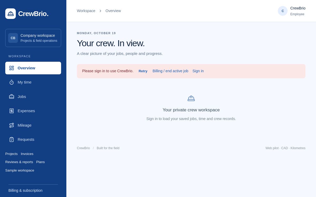Click 'Your private crew workspace' title

(x=191, y=110)
